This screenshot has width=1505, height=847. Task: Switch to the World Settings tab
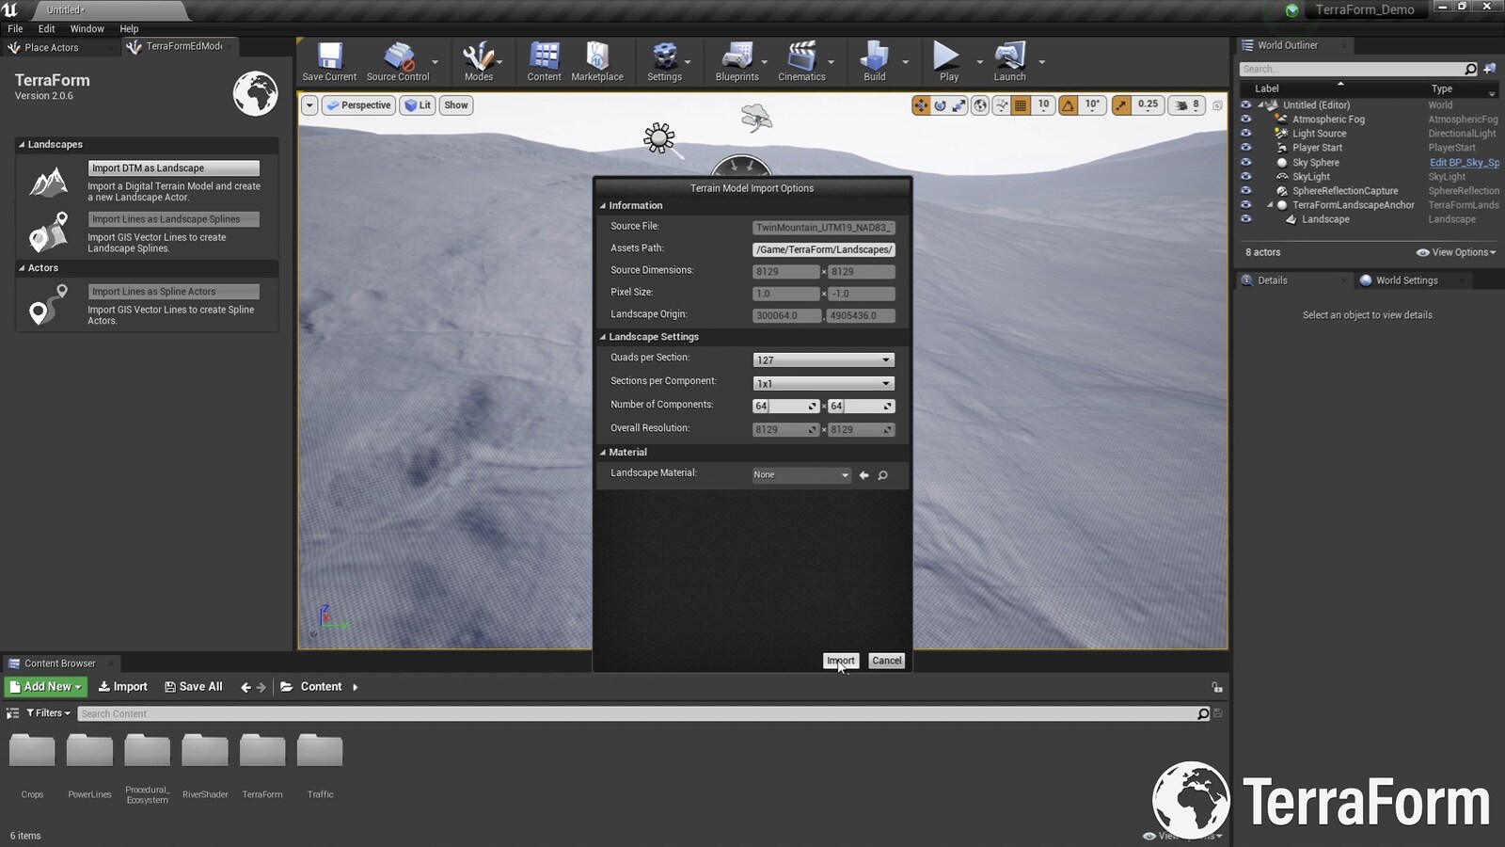(1405, 280)
